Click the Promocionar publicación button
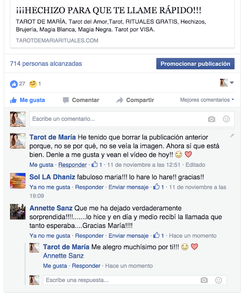 195,64
